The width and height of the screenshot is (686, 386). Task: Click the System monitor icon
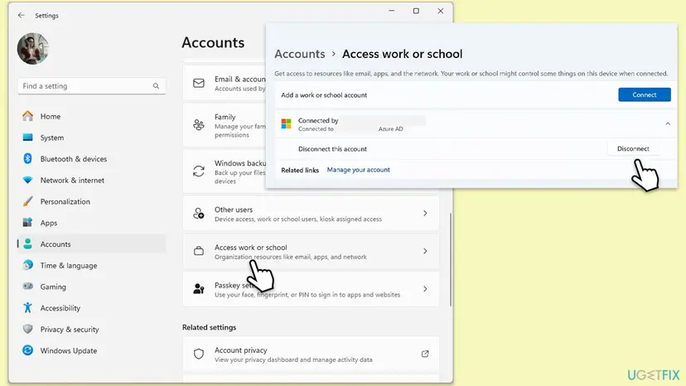[x=28, y=138]
